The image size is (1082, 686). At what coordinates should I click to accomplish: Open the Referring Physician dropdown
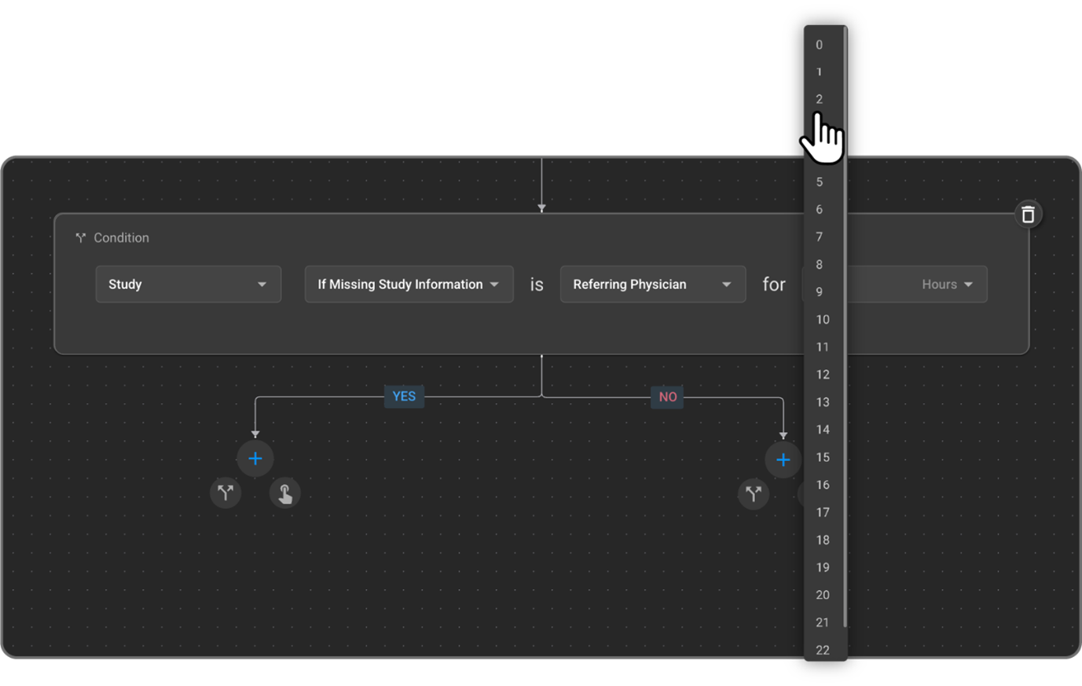pos(652,284)
